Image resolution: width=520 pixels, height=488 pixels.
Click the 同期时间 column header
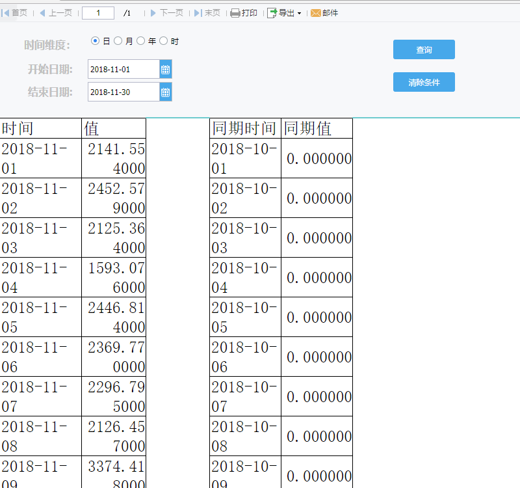pyautogui.click(x=246, y=128)
